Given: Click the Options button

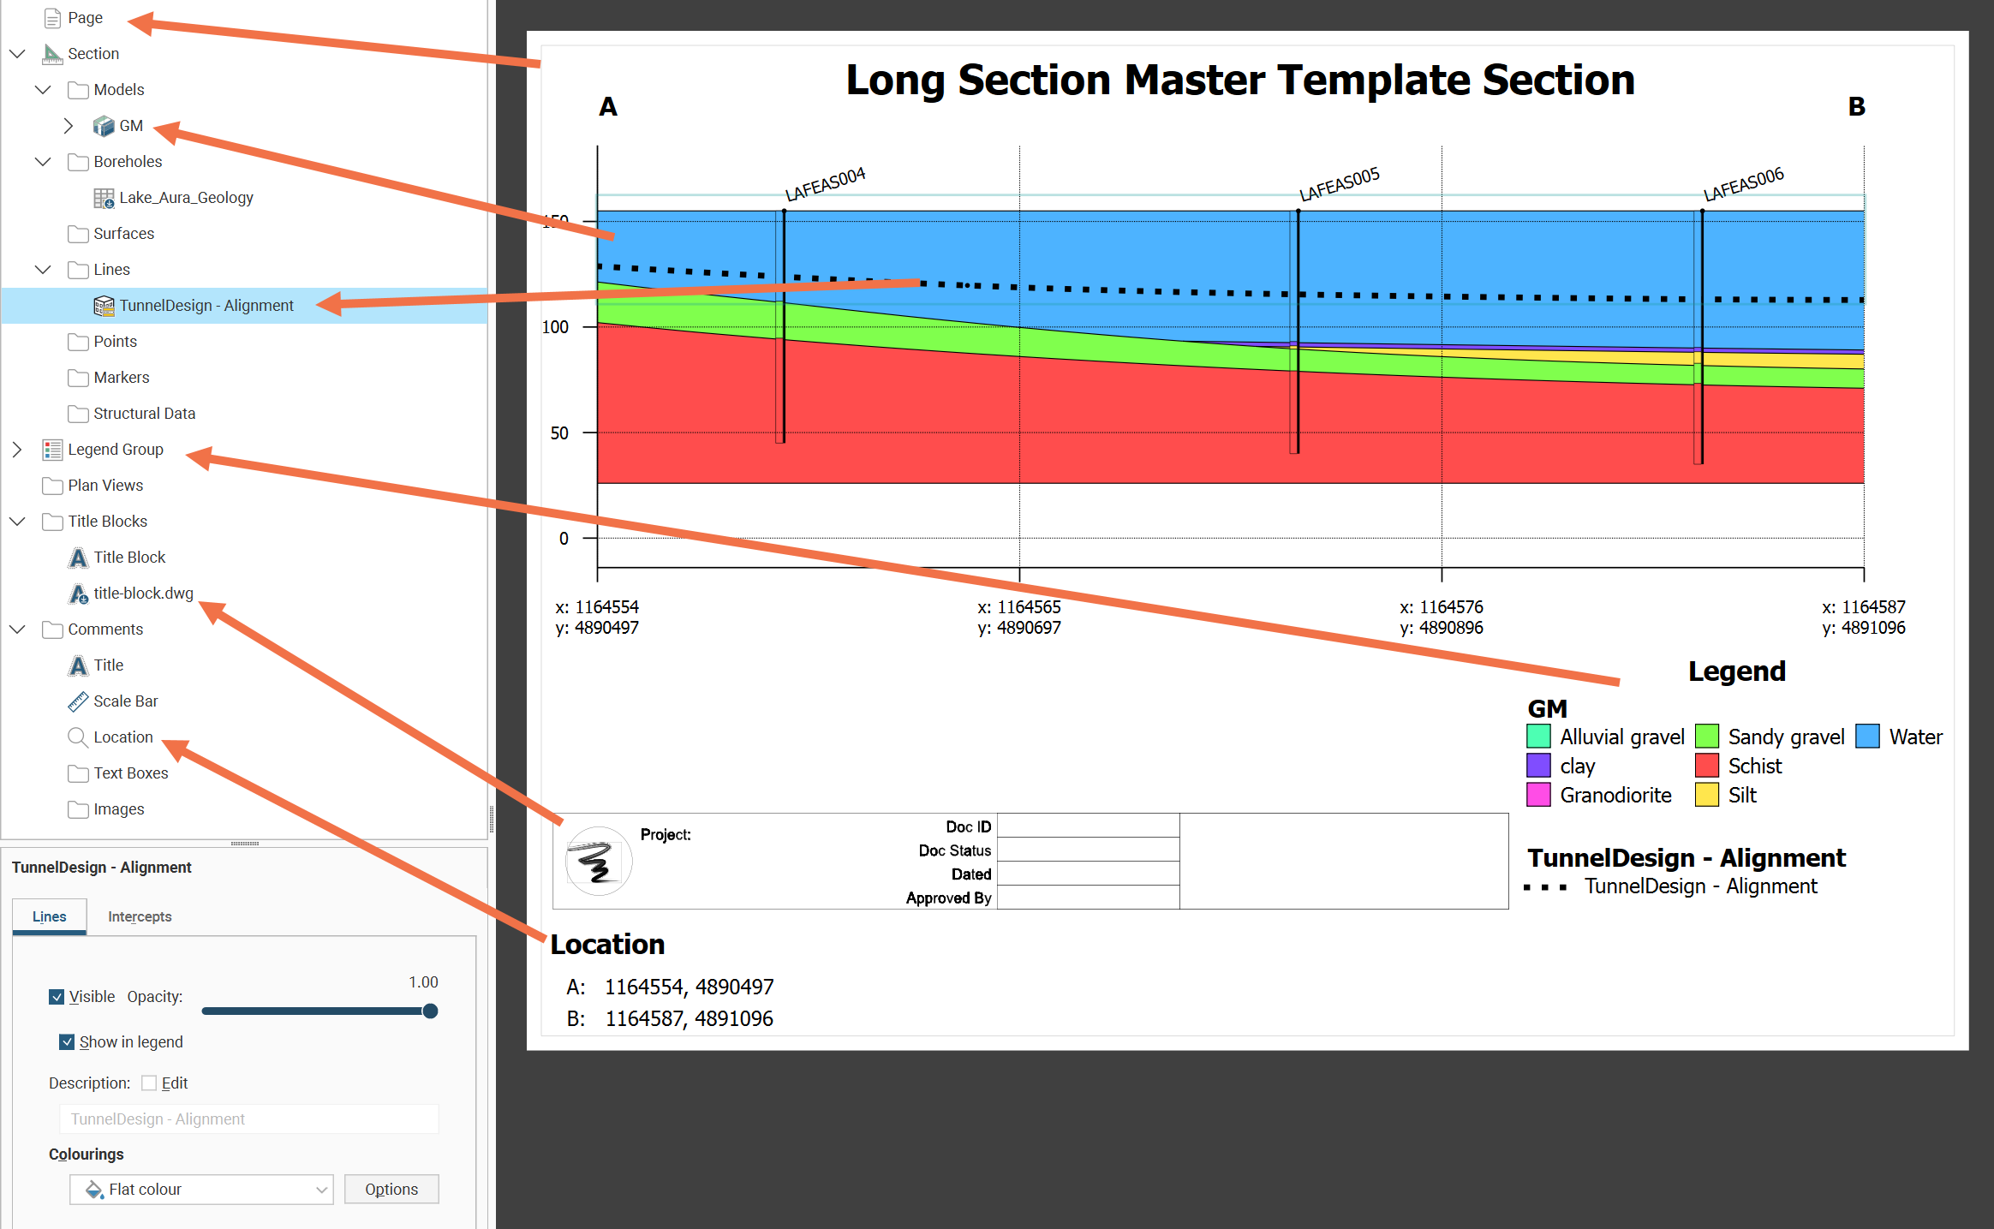Looking at the screenshot, I should pos(391,1190).
